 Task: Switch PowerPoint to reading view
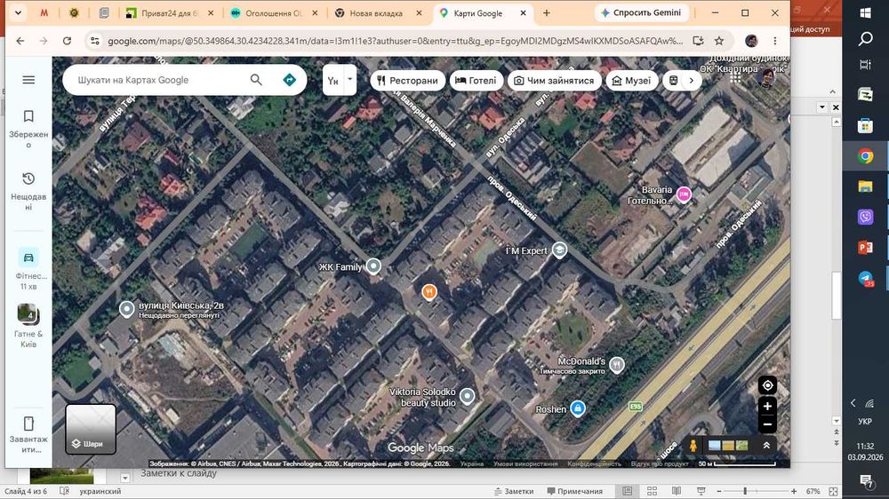677,492
